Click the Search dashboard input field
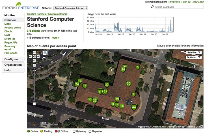The width and height of the screenshot is (205, 135). tap(179, 7)
